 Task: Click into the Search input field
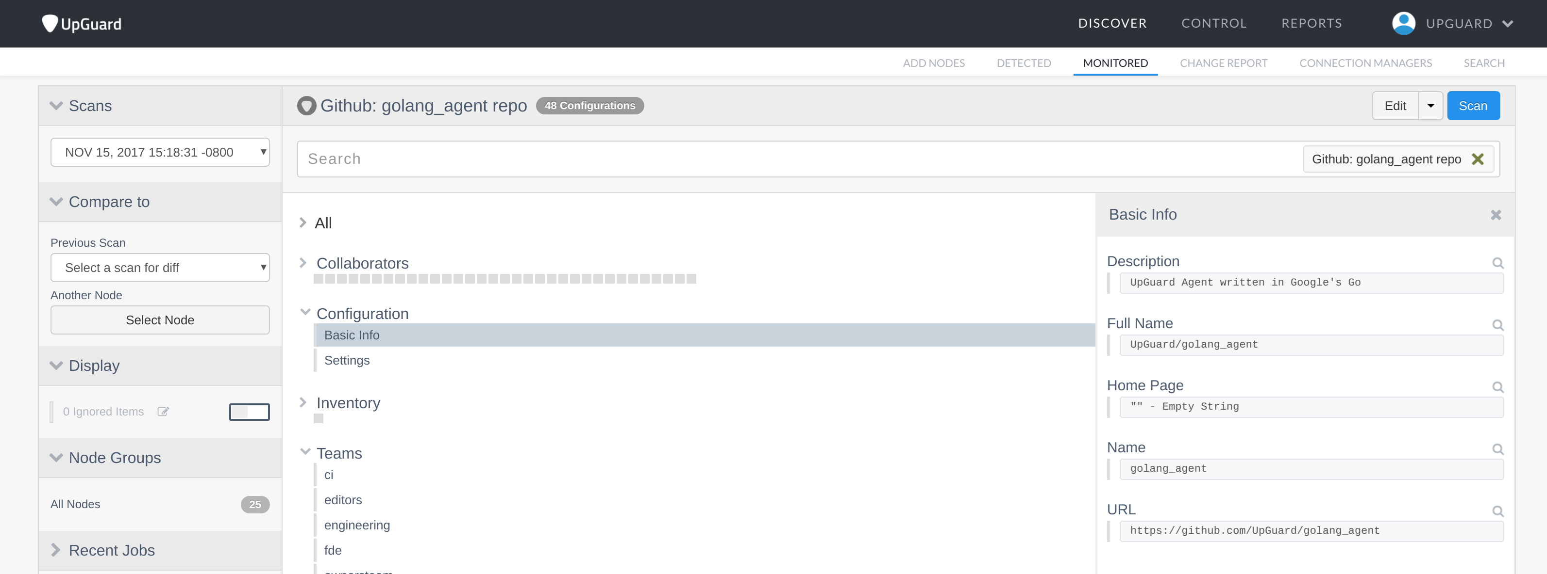point(799,159)
